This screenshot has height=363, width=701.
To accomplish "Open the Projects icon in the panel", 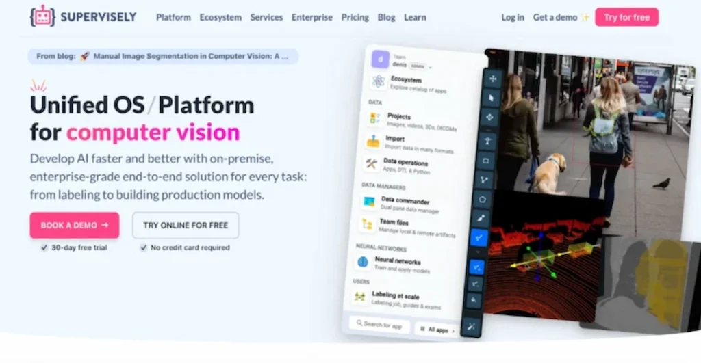I will pos(375,119).
